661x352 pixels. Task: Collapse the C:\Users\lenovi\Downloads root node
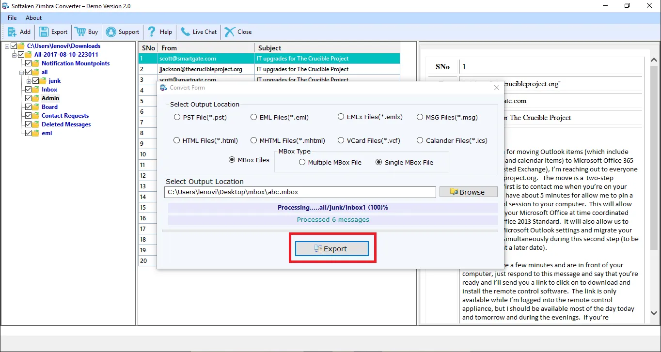pyautogui.click(x=7, y=46)
